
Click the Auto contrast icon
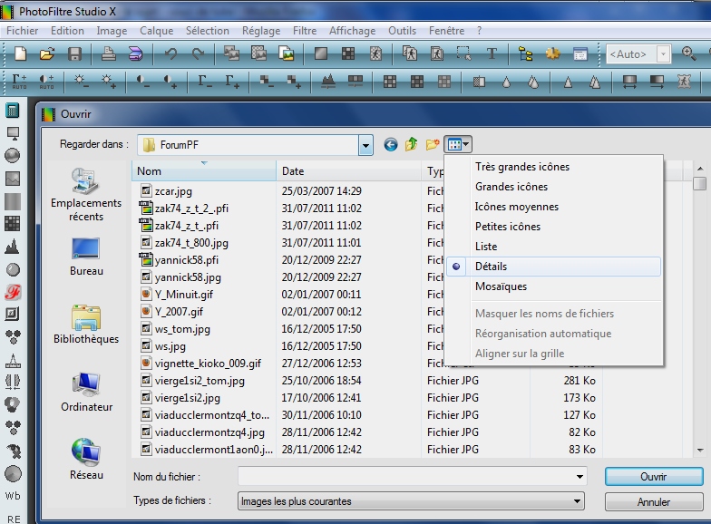click(x=47, y=82)
